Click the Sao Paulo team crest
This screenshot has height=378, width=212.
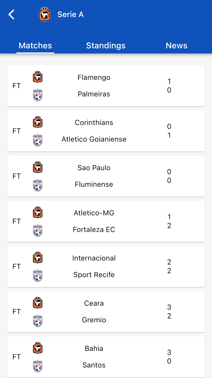click(x=38, y=167)
